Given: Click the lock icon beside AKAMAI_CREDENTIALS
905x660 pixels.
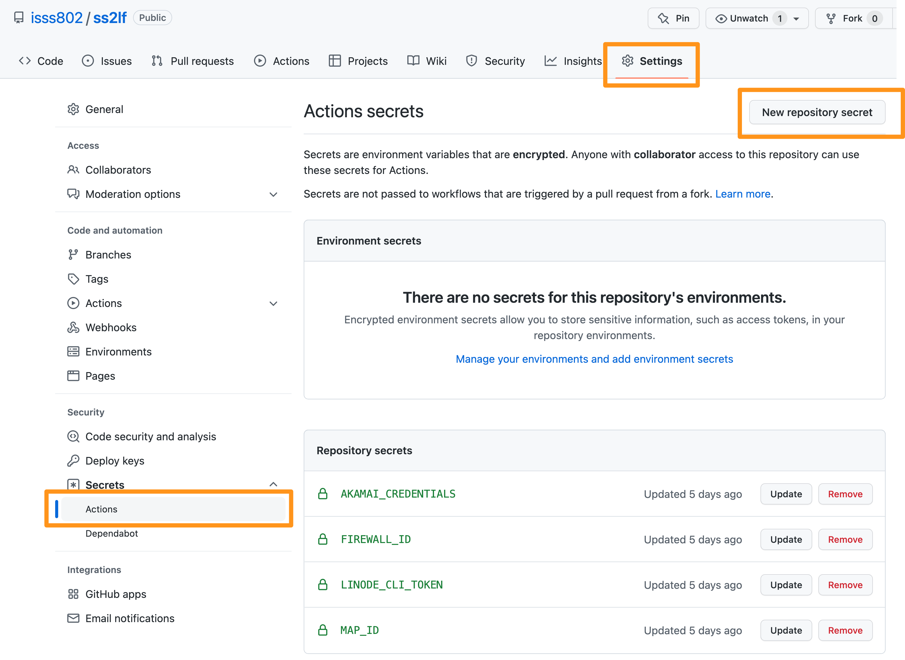Looking at the screenshot, I should coord(322,494).
